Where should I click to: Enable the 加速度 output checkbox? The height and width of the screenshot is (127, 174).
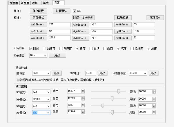coord(45,49)
